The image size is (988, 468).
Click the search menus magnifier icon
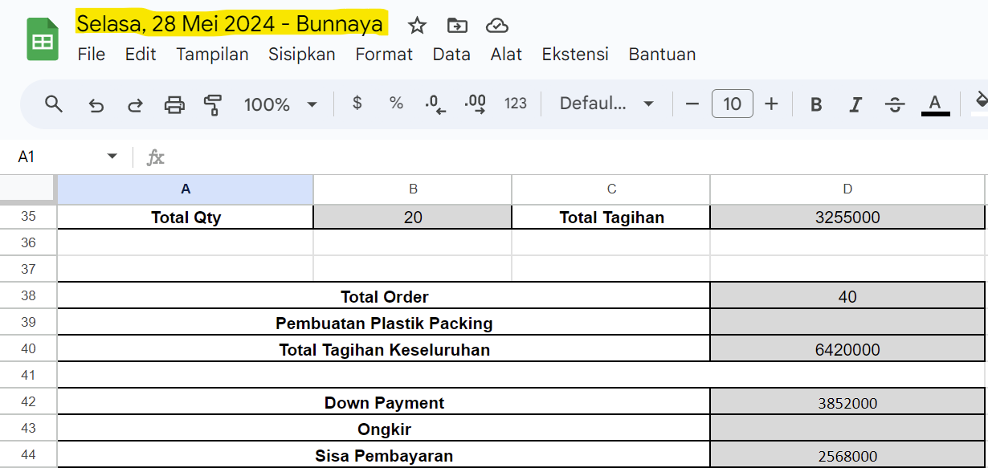54,104
